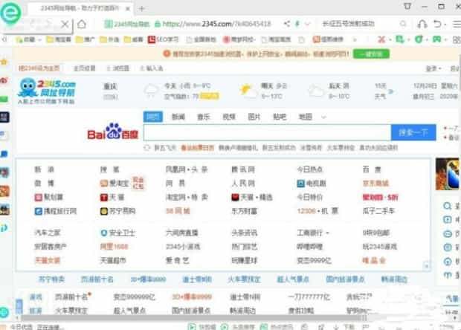Click the 重庆 city name in weather
461x330 pixels.
point(111,86)
